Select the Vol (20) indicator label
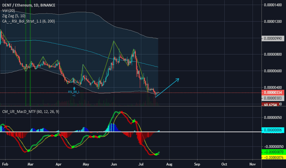This screenshot has height=168, width=286. (x=8, y=10)
